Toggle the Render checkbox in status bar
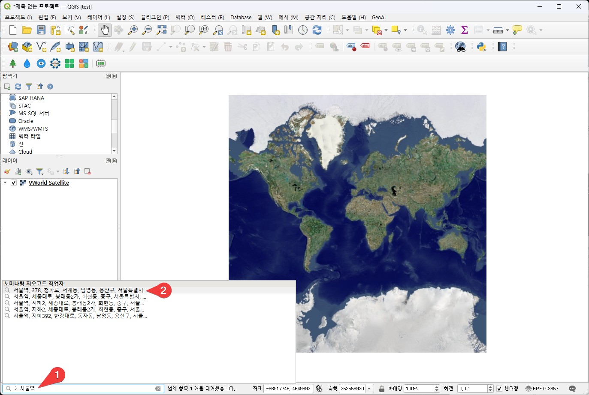The image size is (589, 395). pos(499,389)
